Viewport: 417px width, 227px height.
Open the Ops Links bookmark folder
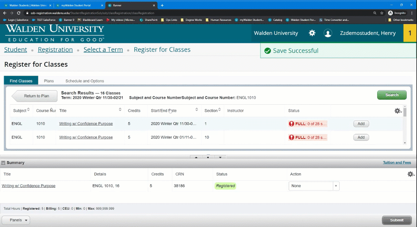pyautogui.click(x=169, y=19)
